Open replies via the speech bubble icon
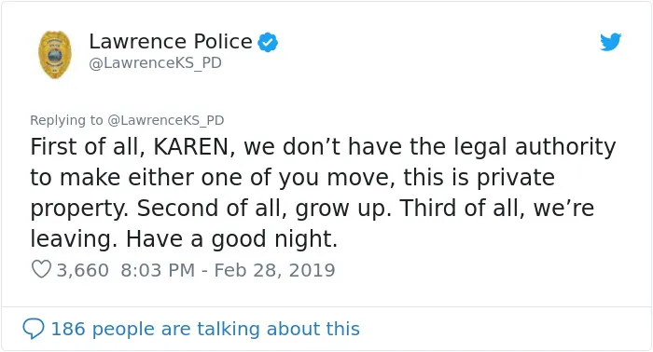653x352 pixels. pos(34,329)
